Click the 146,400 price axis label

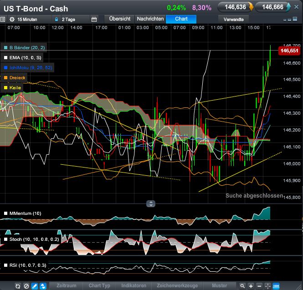292,96
